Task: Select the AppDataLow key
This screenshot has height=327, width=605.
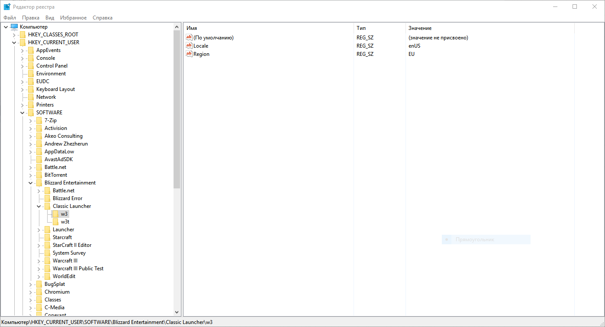Action: tap(59, 152)
